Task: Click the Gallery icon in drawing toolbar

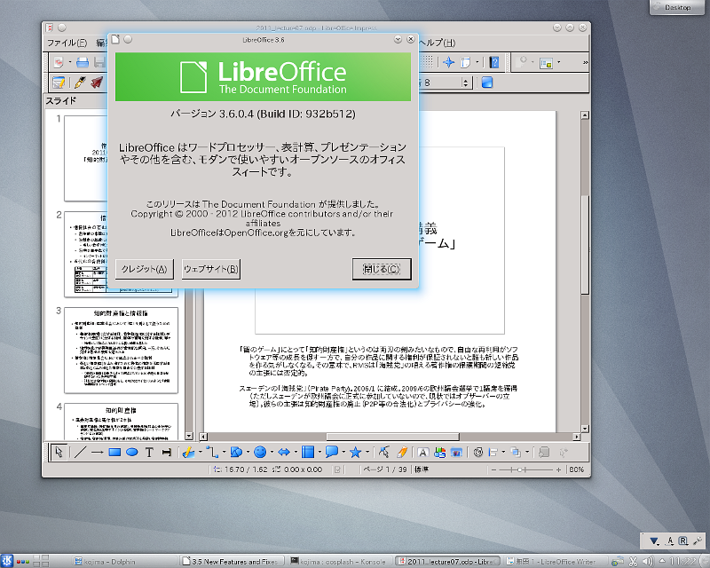Action: click(x=456, y=452)
